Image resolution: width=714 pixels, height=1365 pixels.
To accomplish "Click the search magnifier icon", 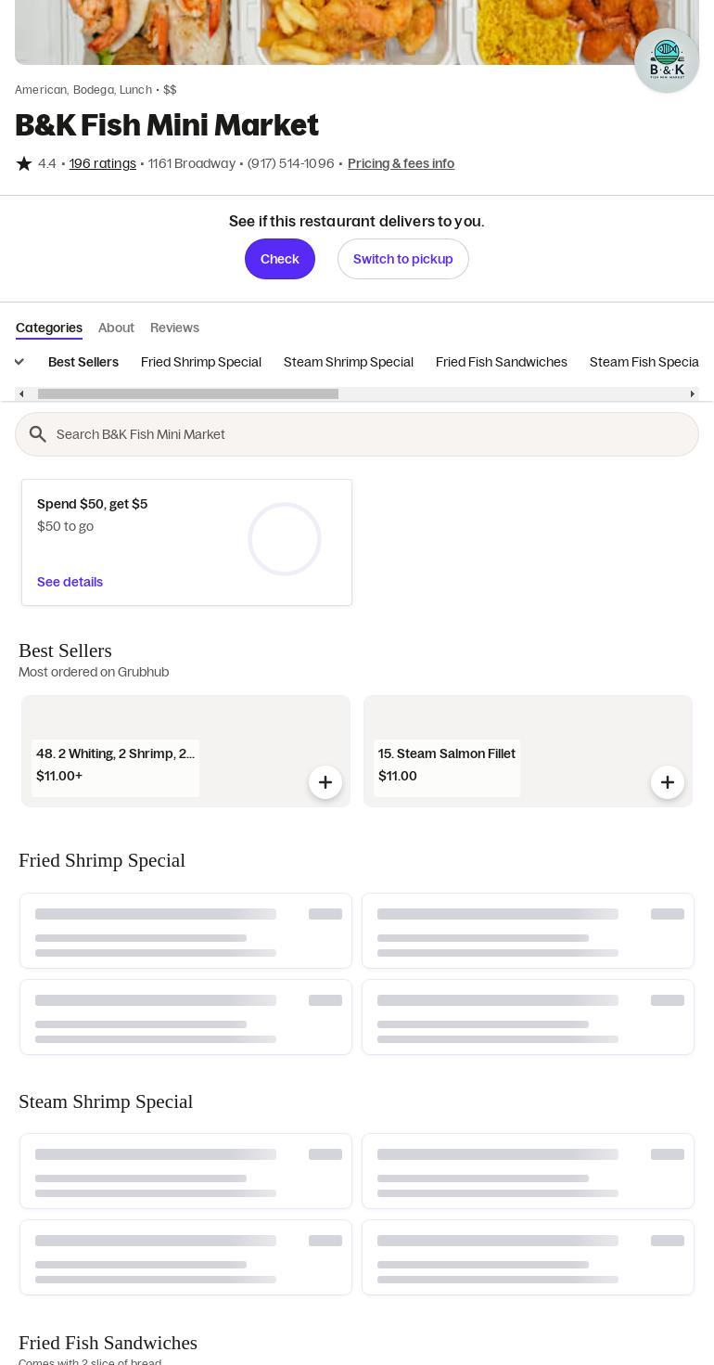I will [38, 434].
